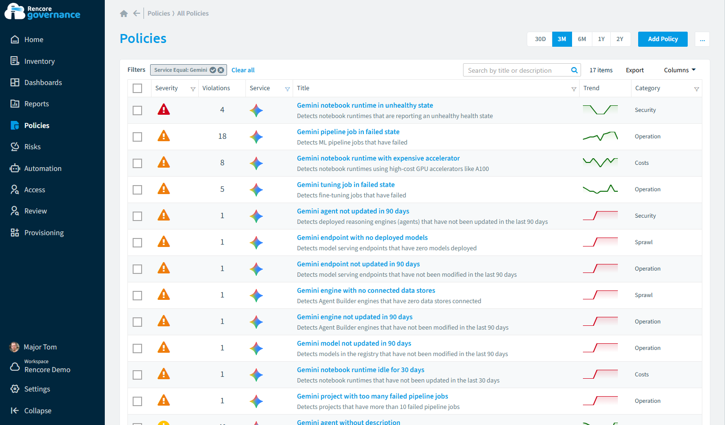Open the more options ellipsis button

point(702,39)
